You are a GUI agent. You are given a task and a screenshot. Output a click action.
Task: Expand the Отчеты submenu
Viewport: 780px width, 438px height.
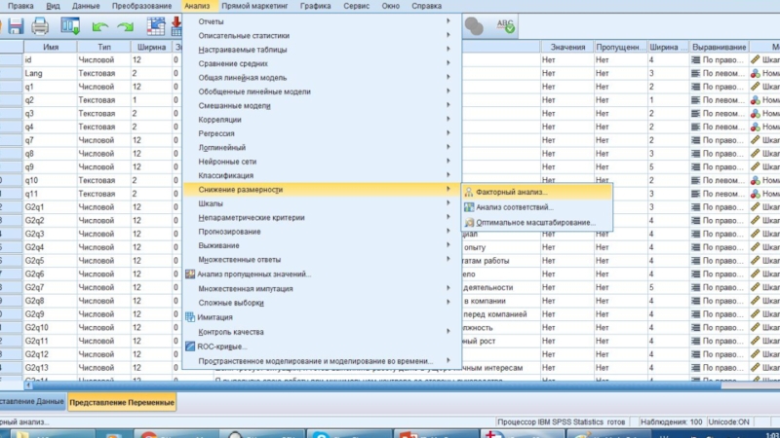tap(210, 21)
